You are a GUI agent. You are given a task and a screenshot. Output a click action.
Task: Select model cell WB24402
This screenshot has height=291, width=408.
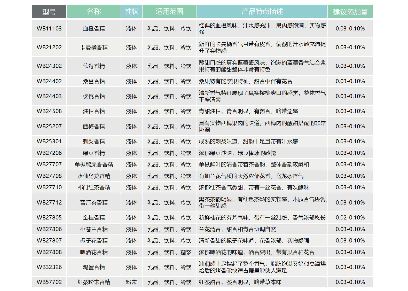click(49, 81)
